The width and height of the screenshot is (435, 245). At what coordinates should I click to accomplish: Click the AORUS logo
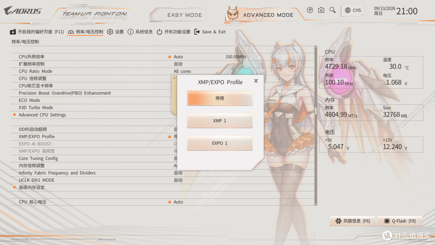click(x=23, y=11)
